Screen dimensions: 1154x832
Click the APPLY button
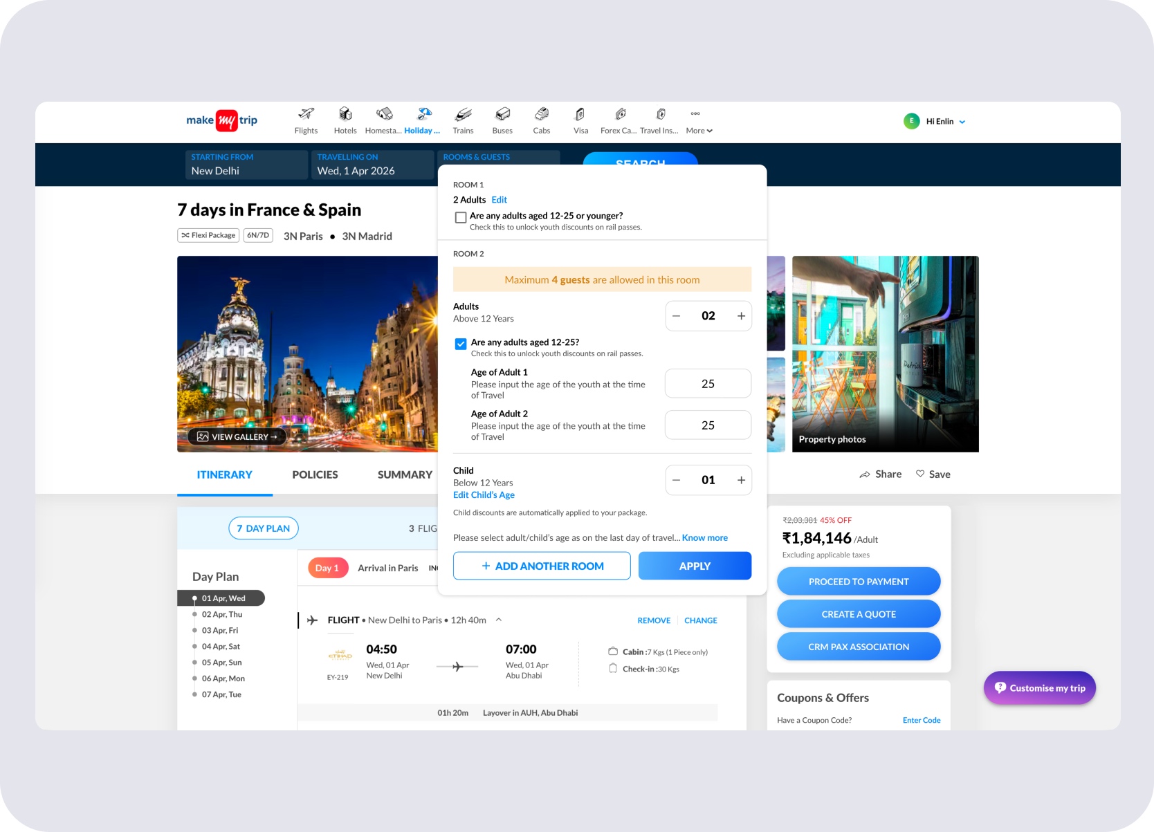[x=695, y=566]
